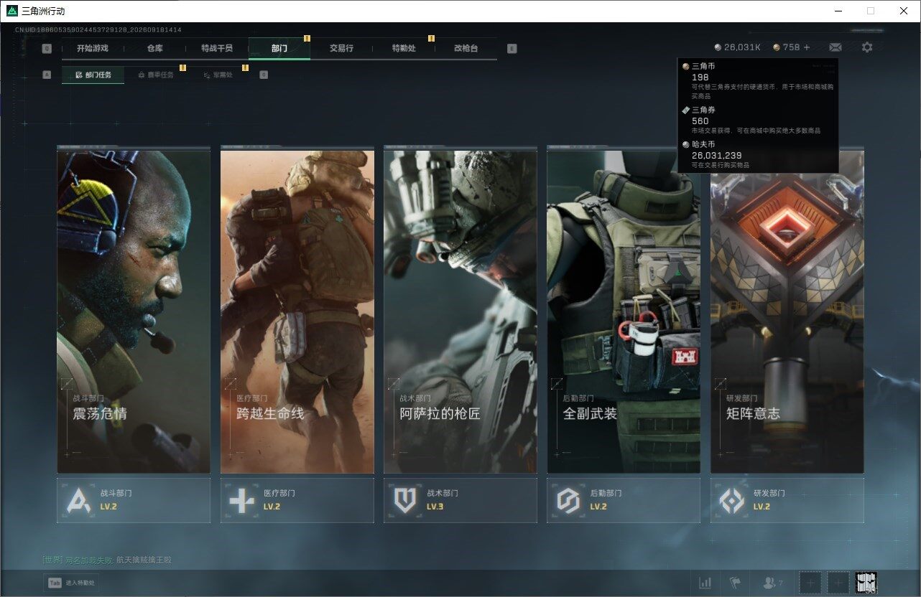921x597 pixels.
Task: Click the Q key hint icon
Action: click(47, 49)
